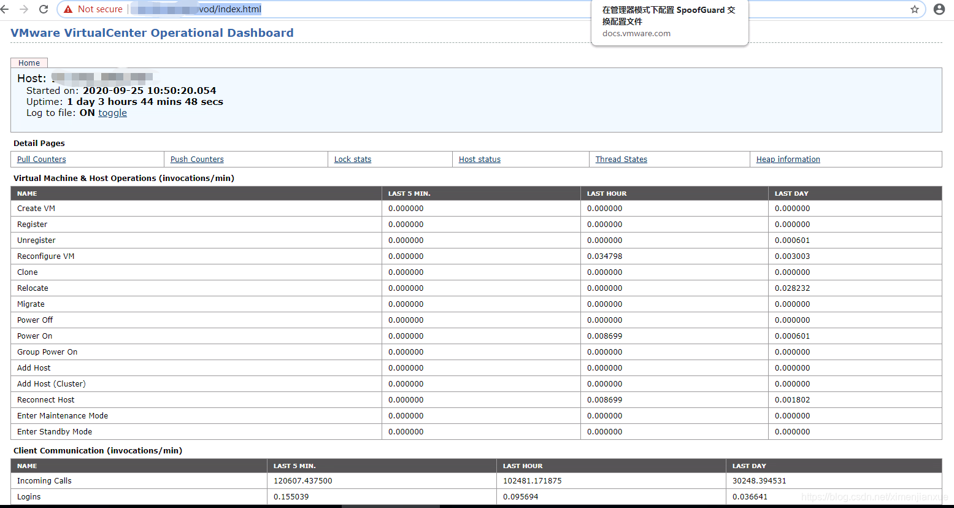Open the Thread States page
The image size is (954, 508).
(621, 159)
